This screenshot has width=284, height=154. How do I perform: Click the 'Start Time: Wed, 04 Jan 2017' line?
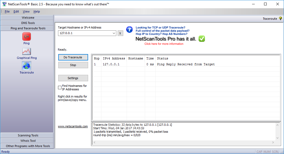point(119,128)
